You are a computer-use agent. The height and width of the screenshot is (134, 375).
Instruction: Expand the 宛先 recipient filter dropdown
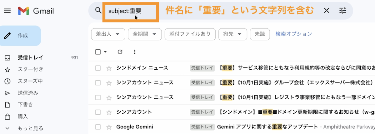[232, 34]
